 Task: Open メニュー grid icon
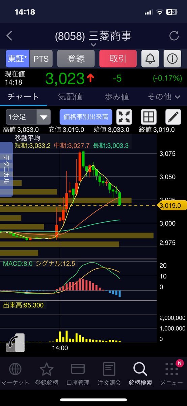click(171, 374)
